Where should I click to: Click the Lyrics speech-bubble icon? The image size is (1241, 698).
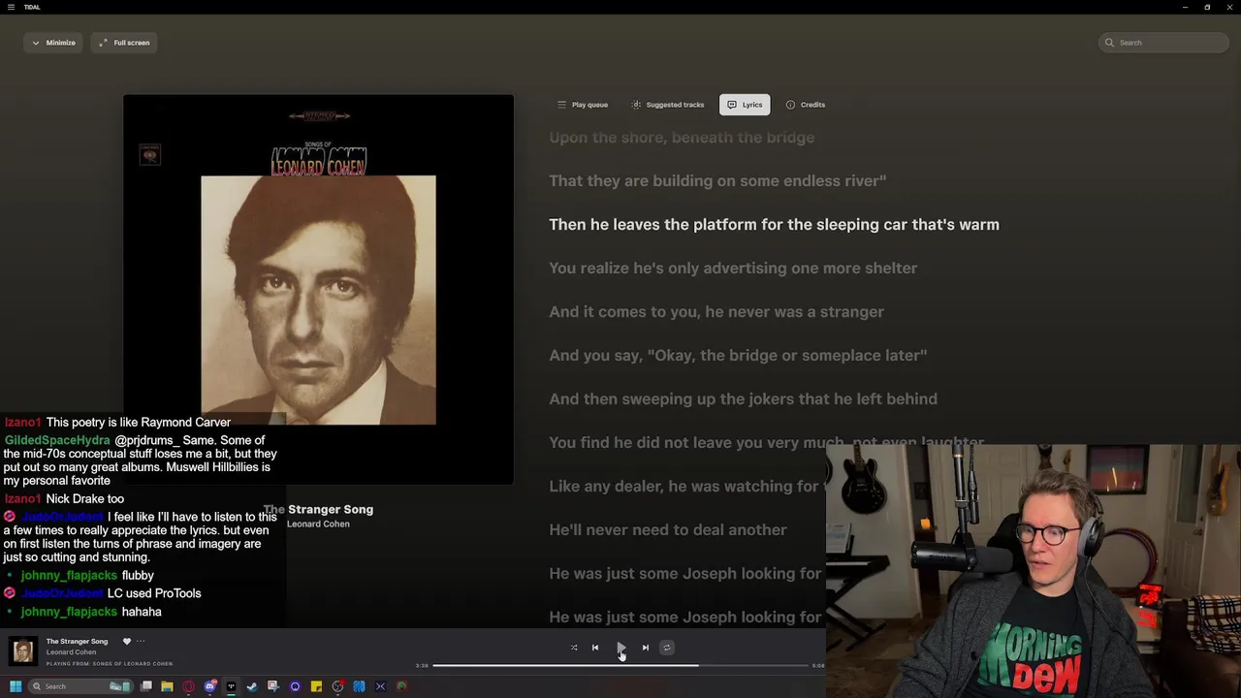[x=732, y=105]
